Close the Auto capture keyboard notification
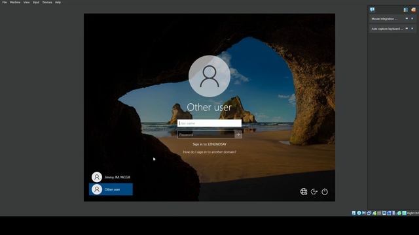The width and height of the screenshot is (419, 235). (x=412, y=29)
